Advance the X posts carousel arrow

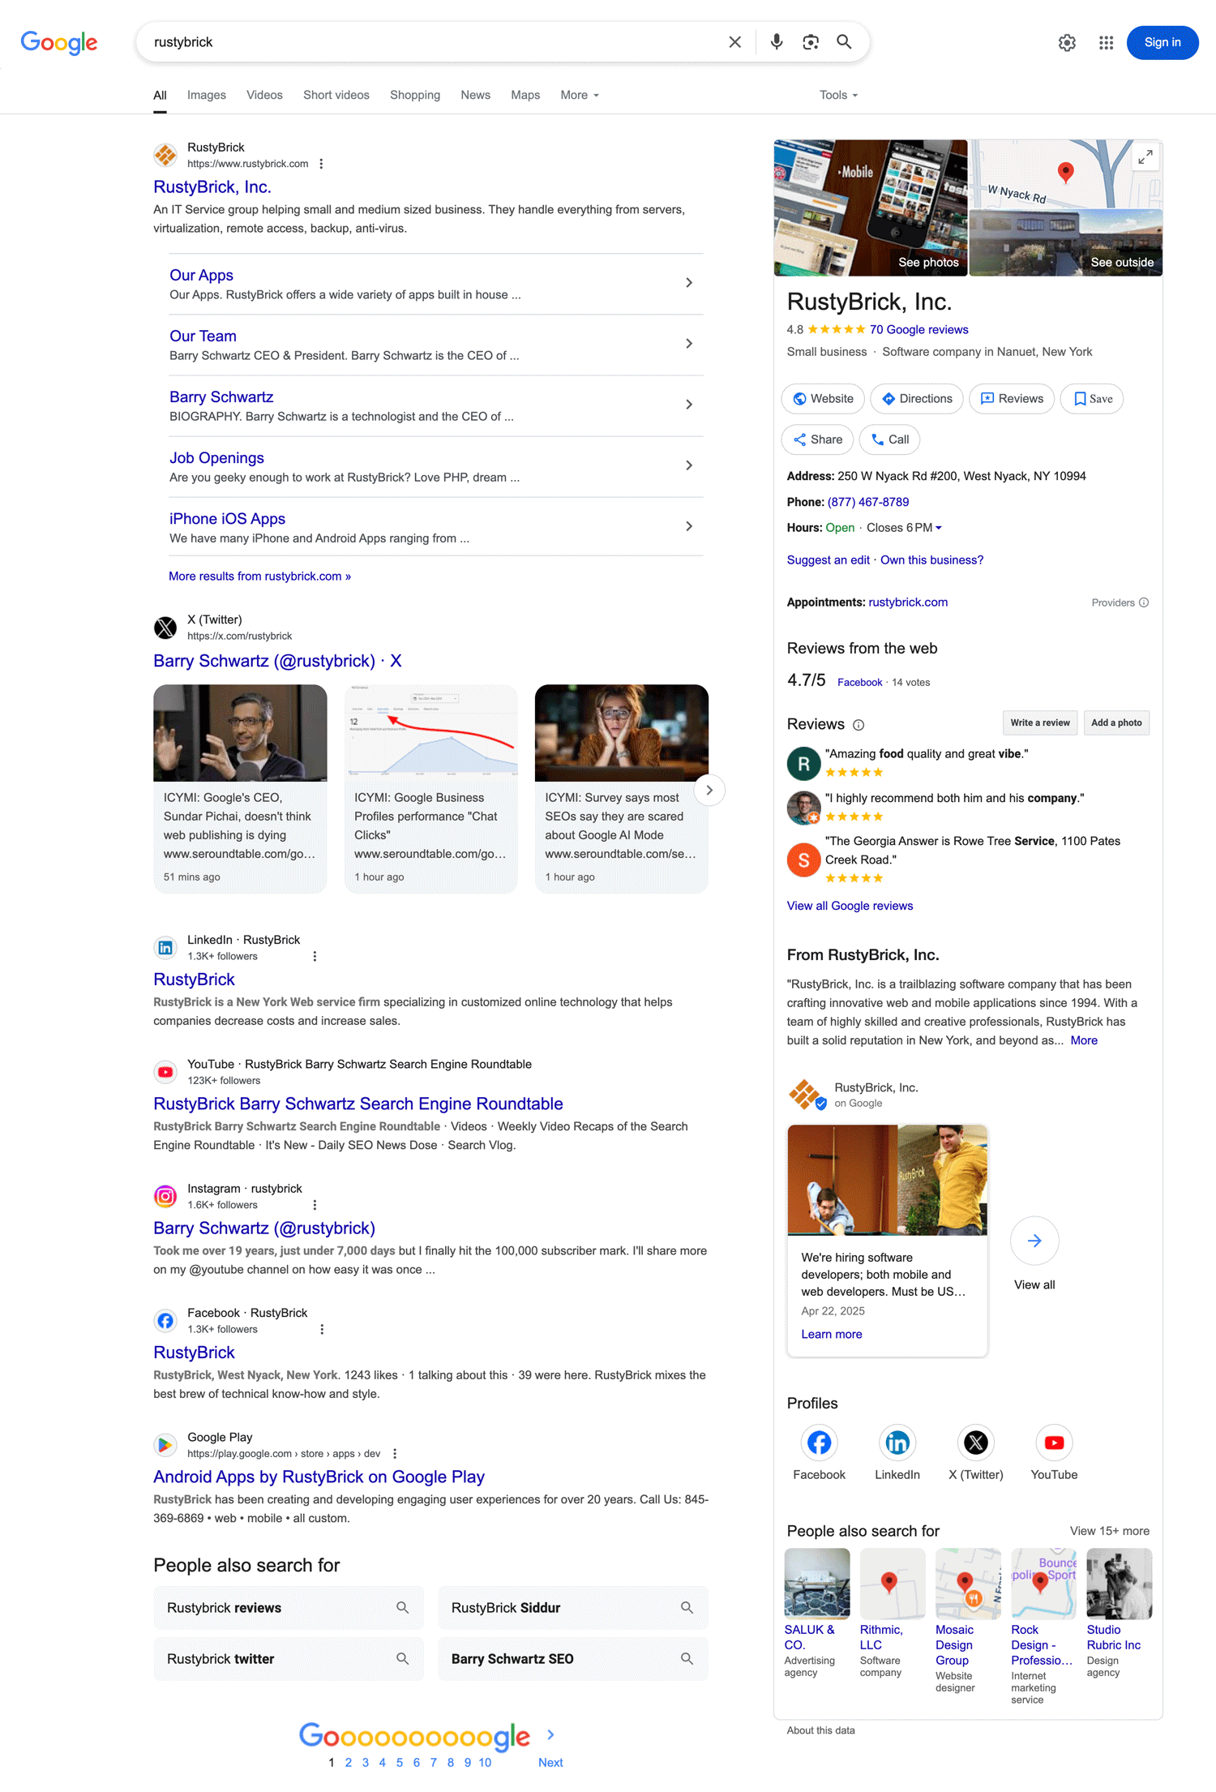click(709, 790)
